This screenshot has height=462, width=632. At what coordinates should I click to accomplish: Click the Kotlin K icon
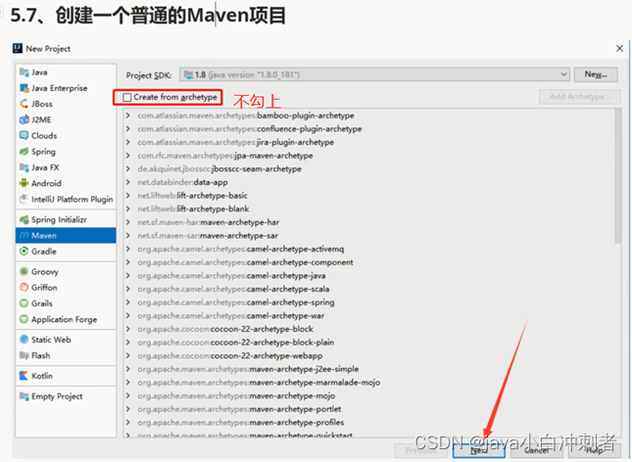pos(24,376)
